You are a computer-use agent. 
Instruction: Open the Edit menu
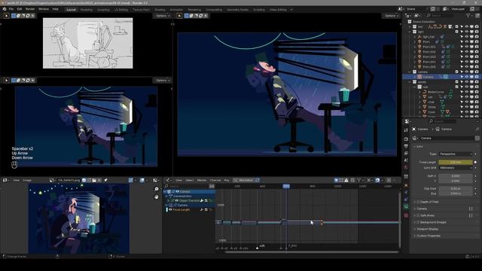(20, 9)
